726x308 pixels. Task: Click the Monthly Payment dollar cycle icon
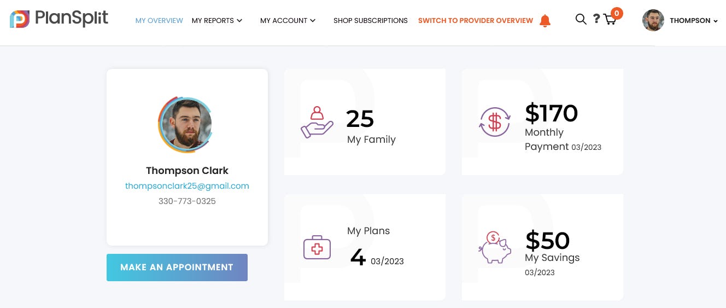495,121
